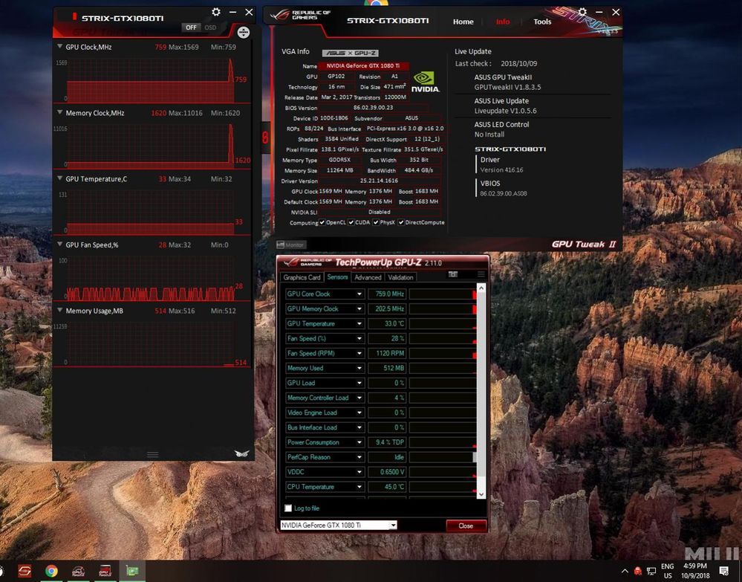
Task: Click the resize grip lines at monitor bottom
Action: click(152, 455)
